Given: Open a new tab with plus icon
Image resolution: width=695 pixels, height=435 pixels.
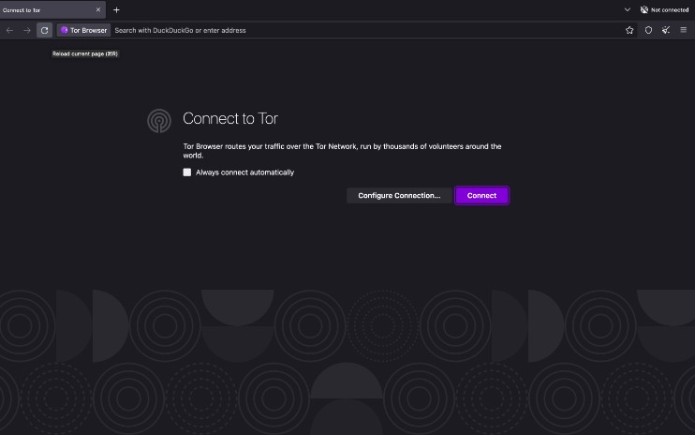Looking at the screenshot, I should tap(116, 9).
